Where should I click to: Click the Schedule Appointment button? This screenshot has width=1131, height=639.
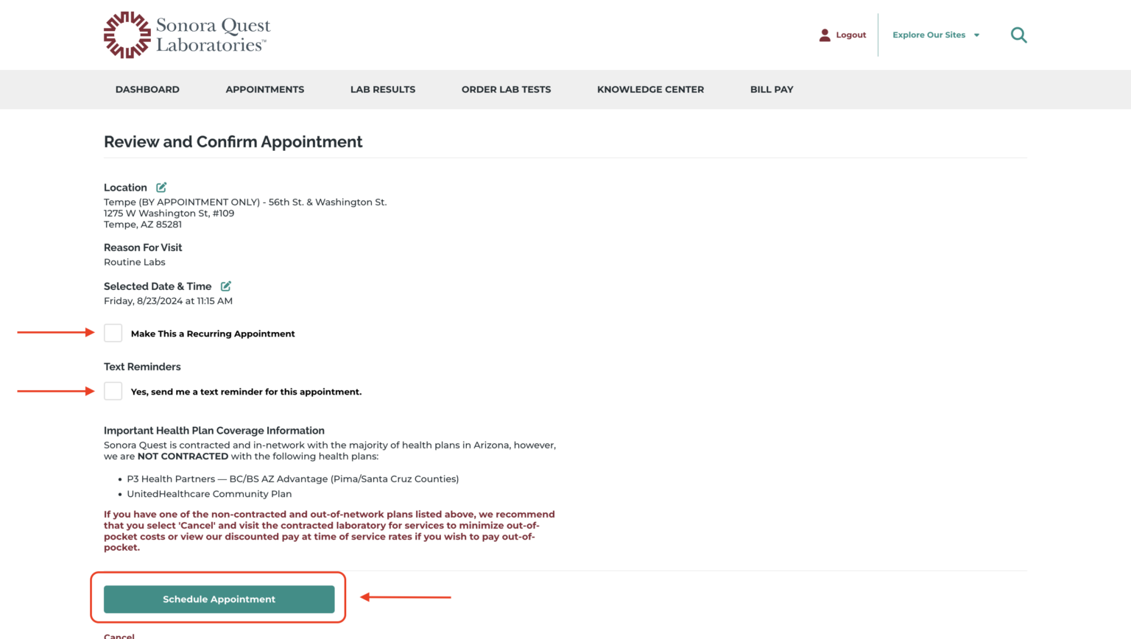(x=218, y=599)
